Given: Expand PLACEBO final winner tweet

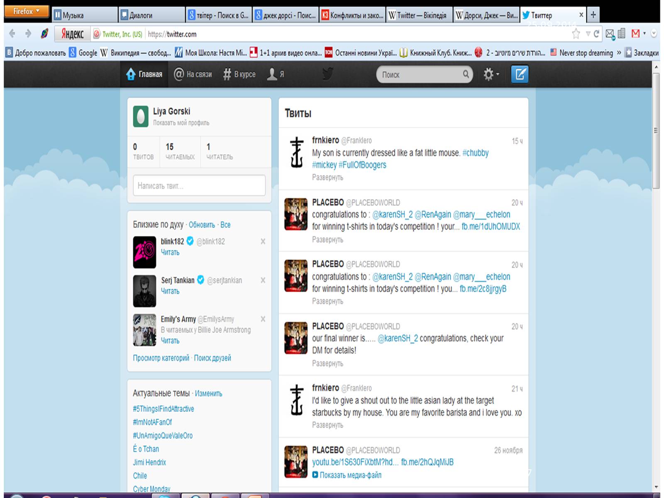Looking at the screenshot, I should 327,364.
